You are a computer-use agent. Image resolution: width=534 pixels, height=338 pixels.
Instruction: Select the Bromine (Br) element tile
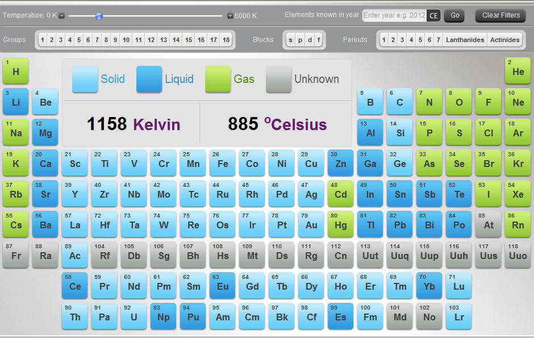(x=489, y=162)
